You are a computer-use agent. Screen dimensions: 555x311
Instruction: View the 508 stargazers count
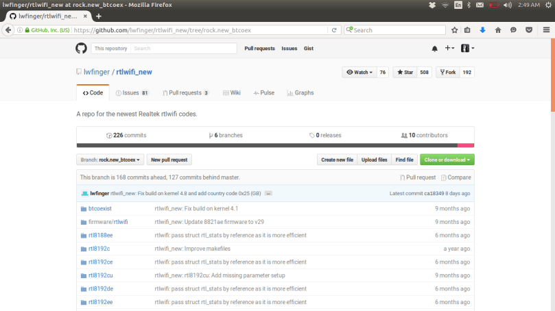pyautogui.click(x=425, y=72)
